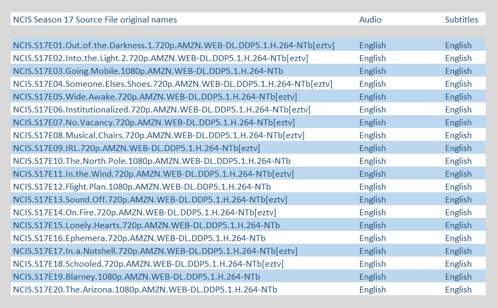The height and width of the screenshot is (308, 497).
Task: Click the Subtitles 'English' cell for S17E07 No.Vacancy
Action: coord(458,123)
